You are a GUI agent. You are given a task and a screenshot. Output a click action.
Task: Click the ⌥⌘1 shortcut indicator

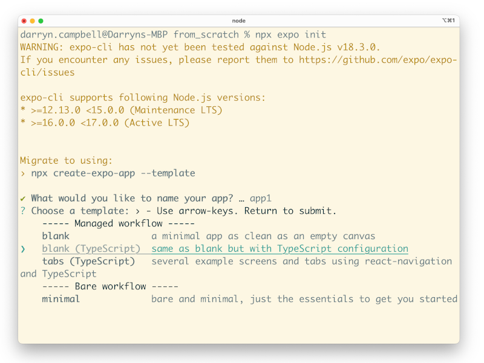click(448, 21)
